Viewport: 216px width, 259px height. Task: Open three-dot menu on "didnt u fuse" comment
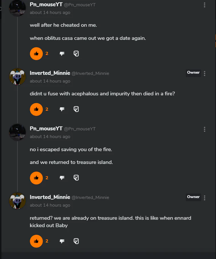click(x=205, y=73)
